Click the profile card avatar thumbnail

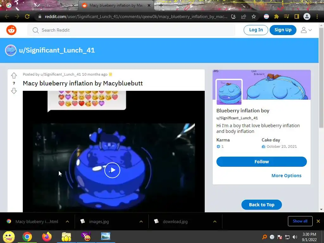[229, 92]
